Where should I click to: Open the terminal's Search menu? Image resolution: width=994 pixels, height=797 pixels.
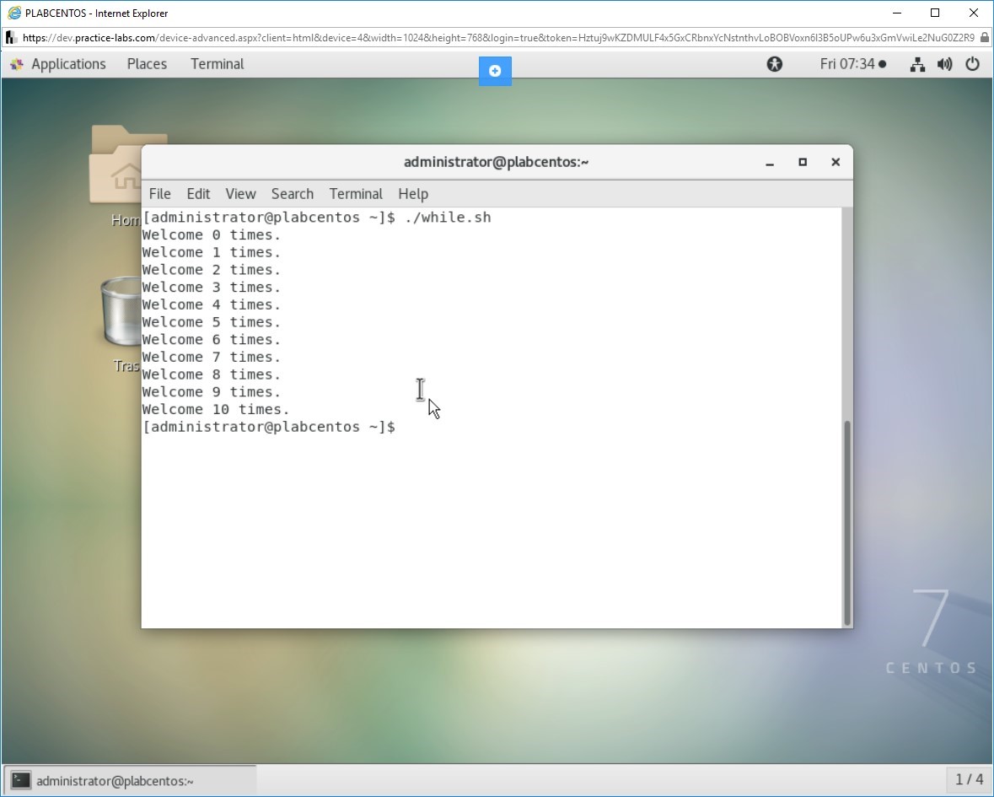[x=293, y=194]
